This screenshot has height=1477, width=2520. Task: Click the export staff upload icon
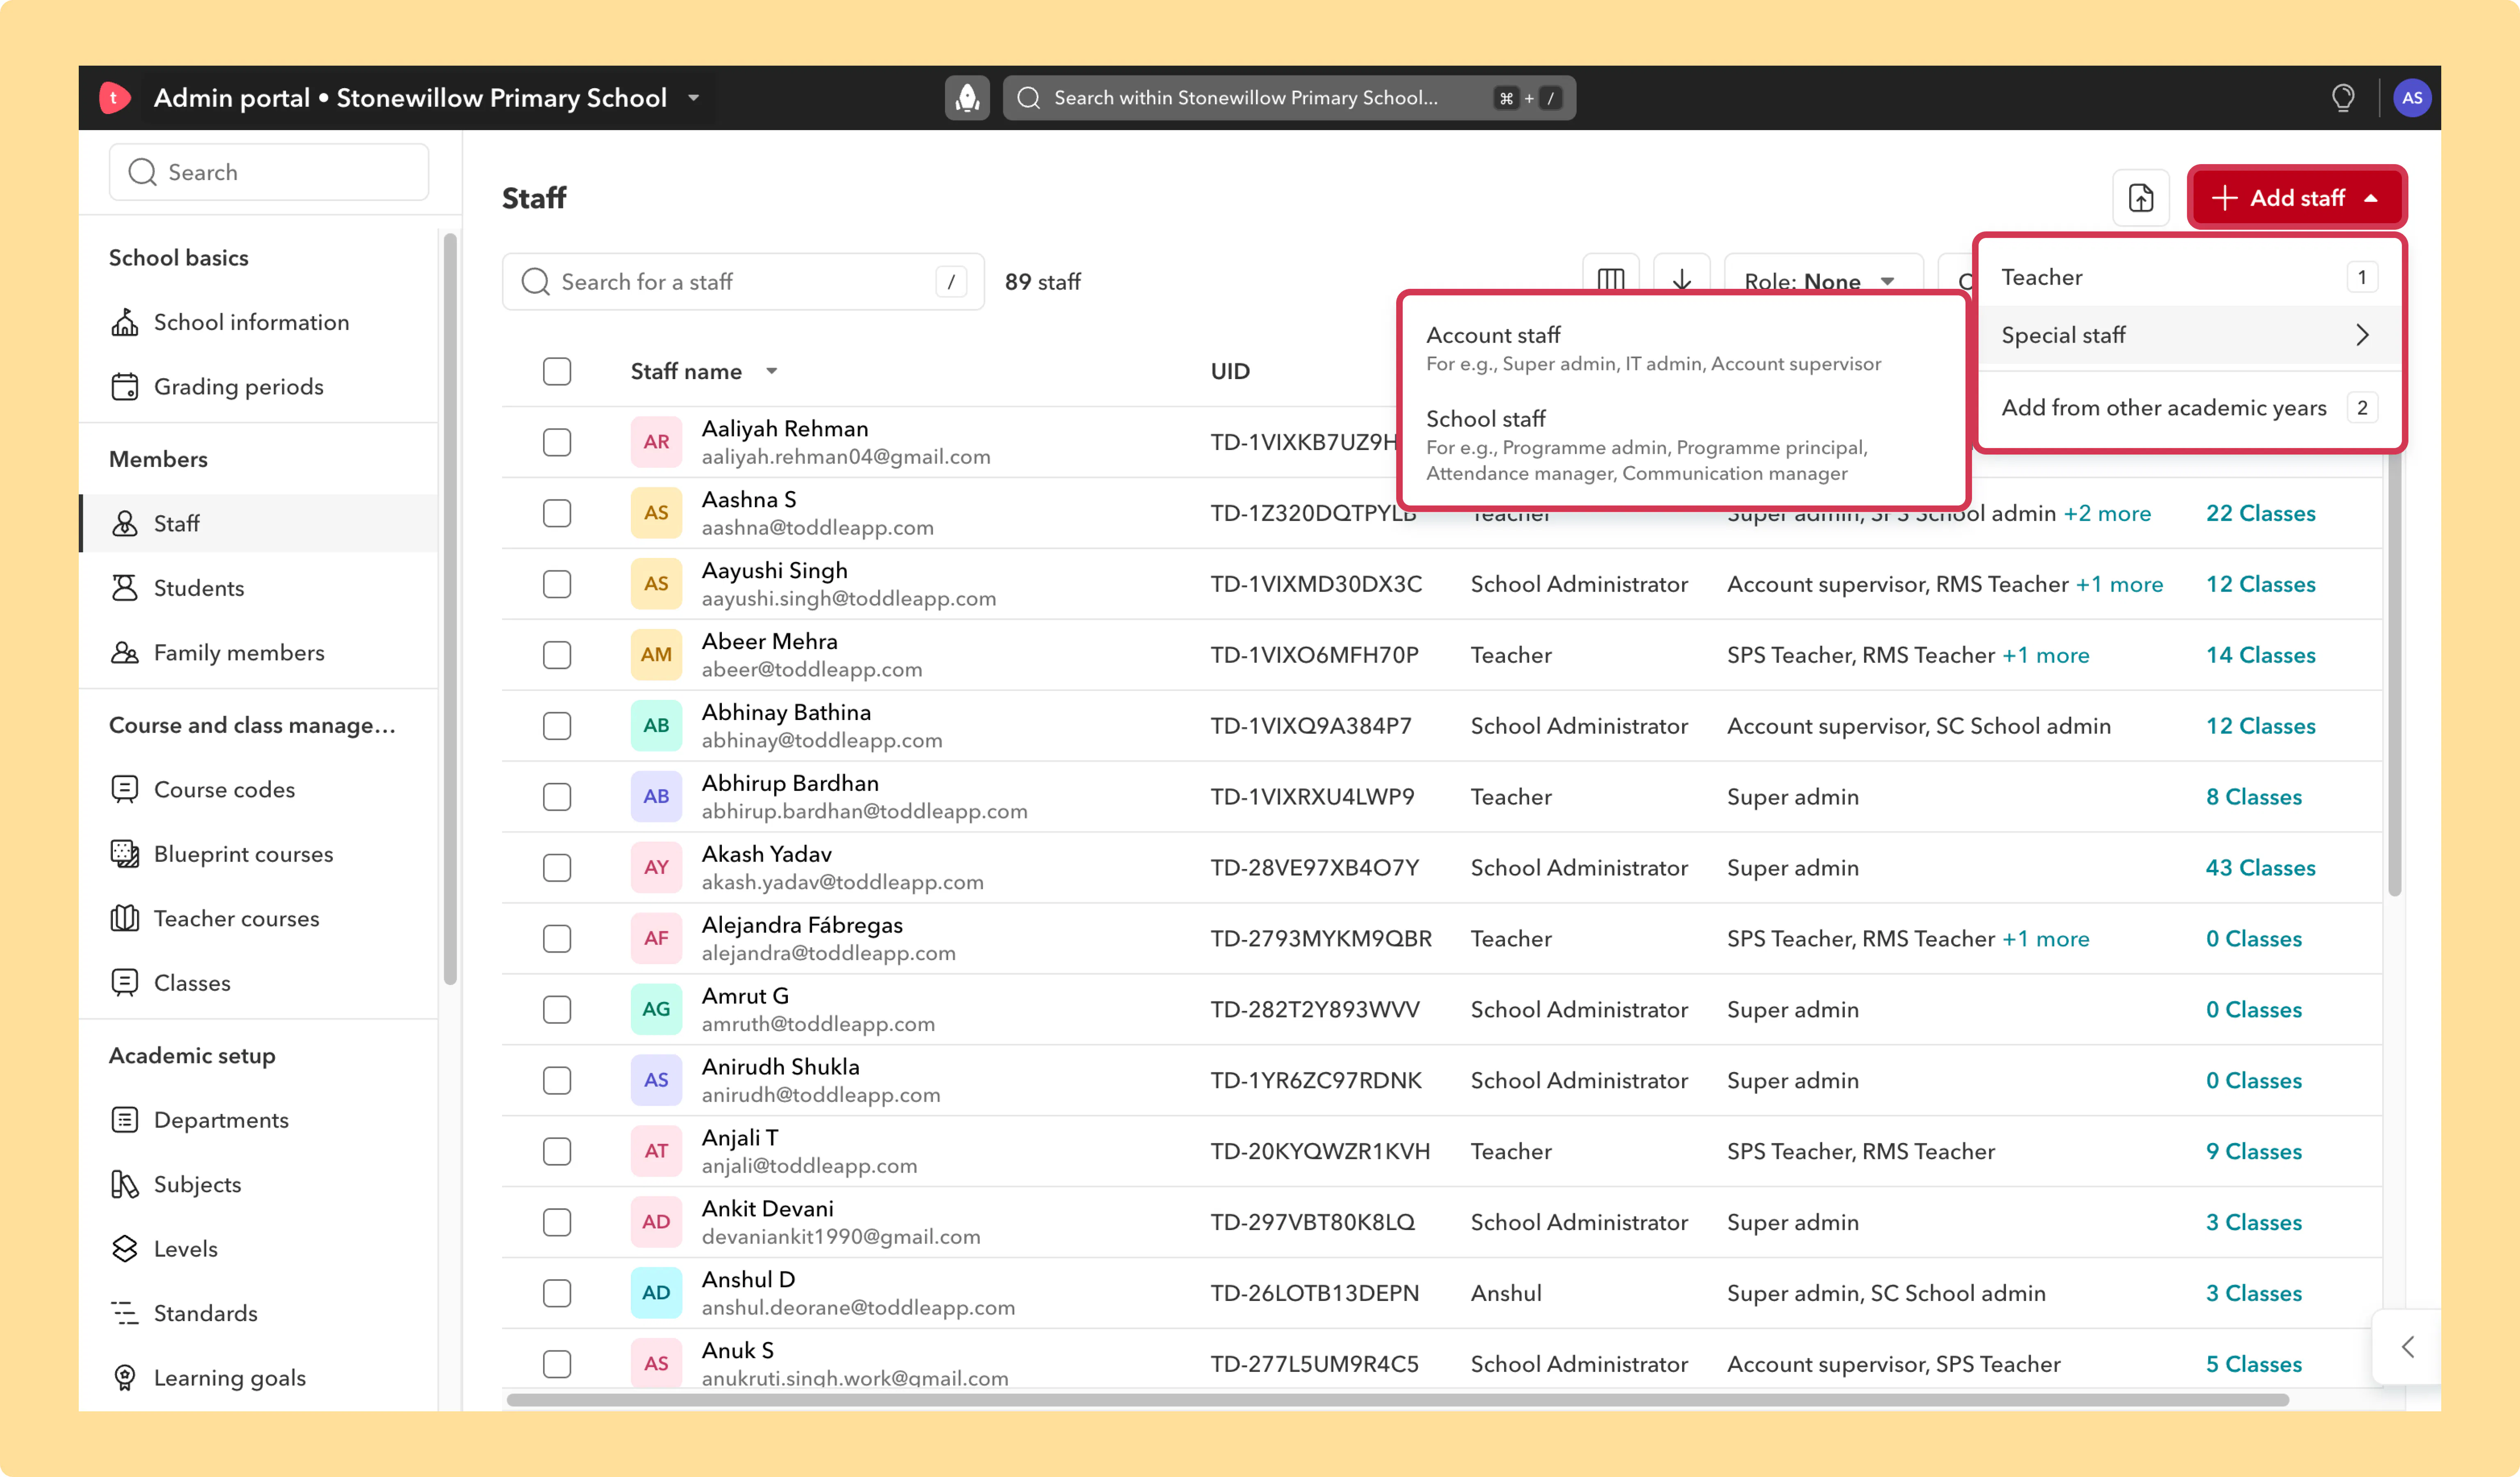2141,198
